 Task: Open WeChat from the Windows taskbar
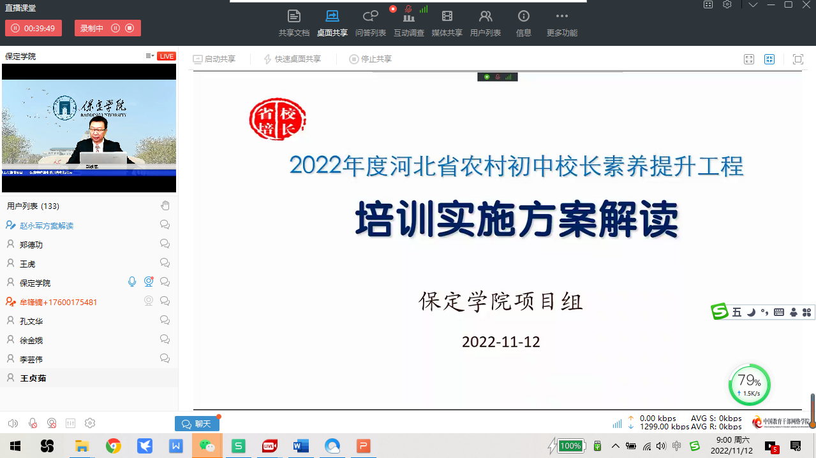pyautogui.click(x=207, y=446)
